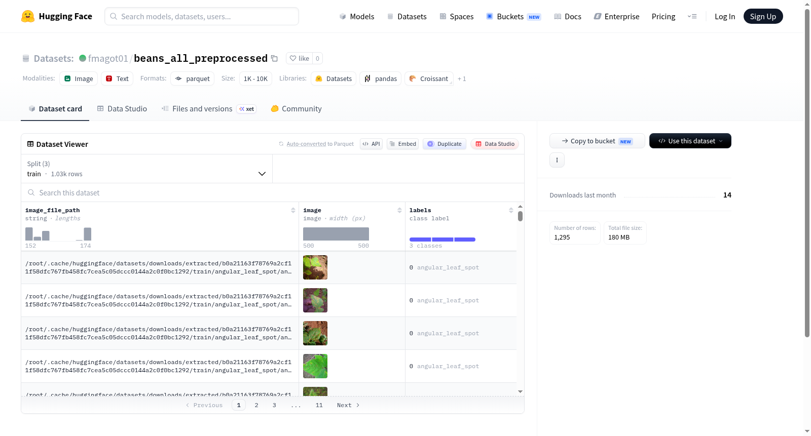The image size is (811, 436).
Task: Open the Dataset card tab
Action: point(55,108)
